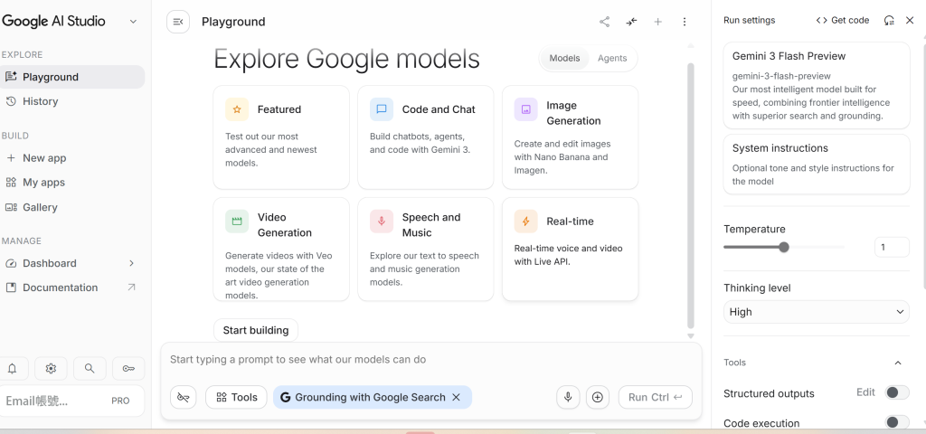Screen dimensions: 926x434
Task: Click the Tools button in prompt box
Action: coord(236,398)
